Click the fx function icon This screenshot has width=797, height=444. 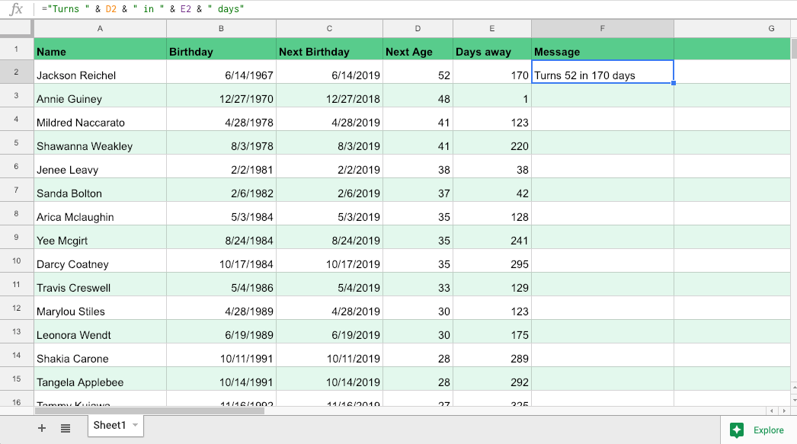pyautogui.click(x=15, y=9)
